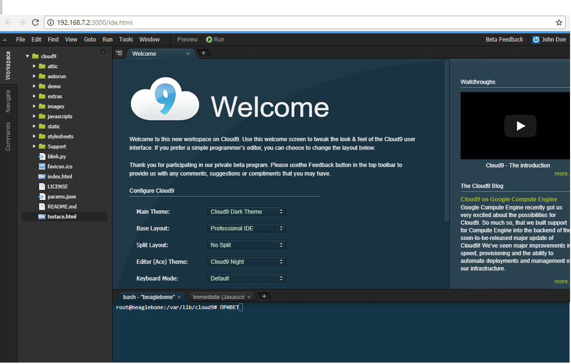The height and width of the screenshot is (364, 571).
Task: Expand the demo folder
Action: pyautogui.click(x=34, y=86)
